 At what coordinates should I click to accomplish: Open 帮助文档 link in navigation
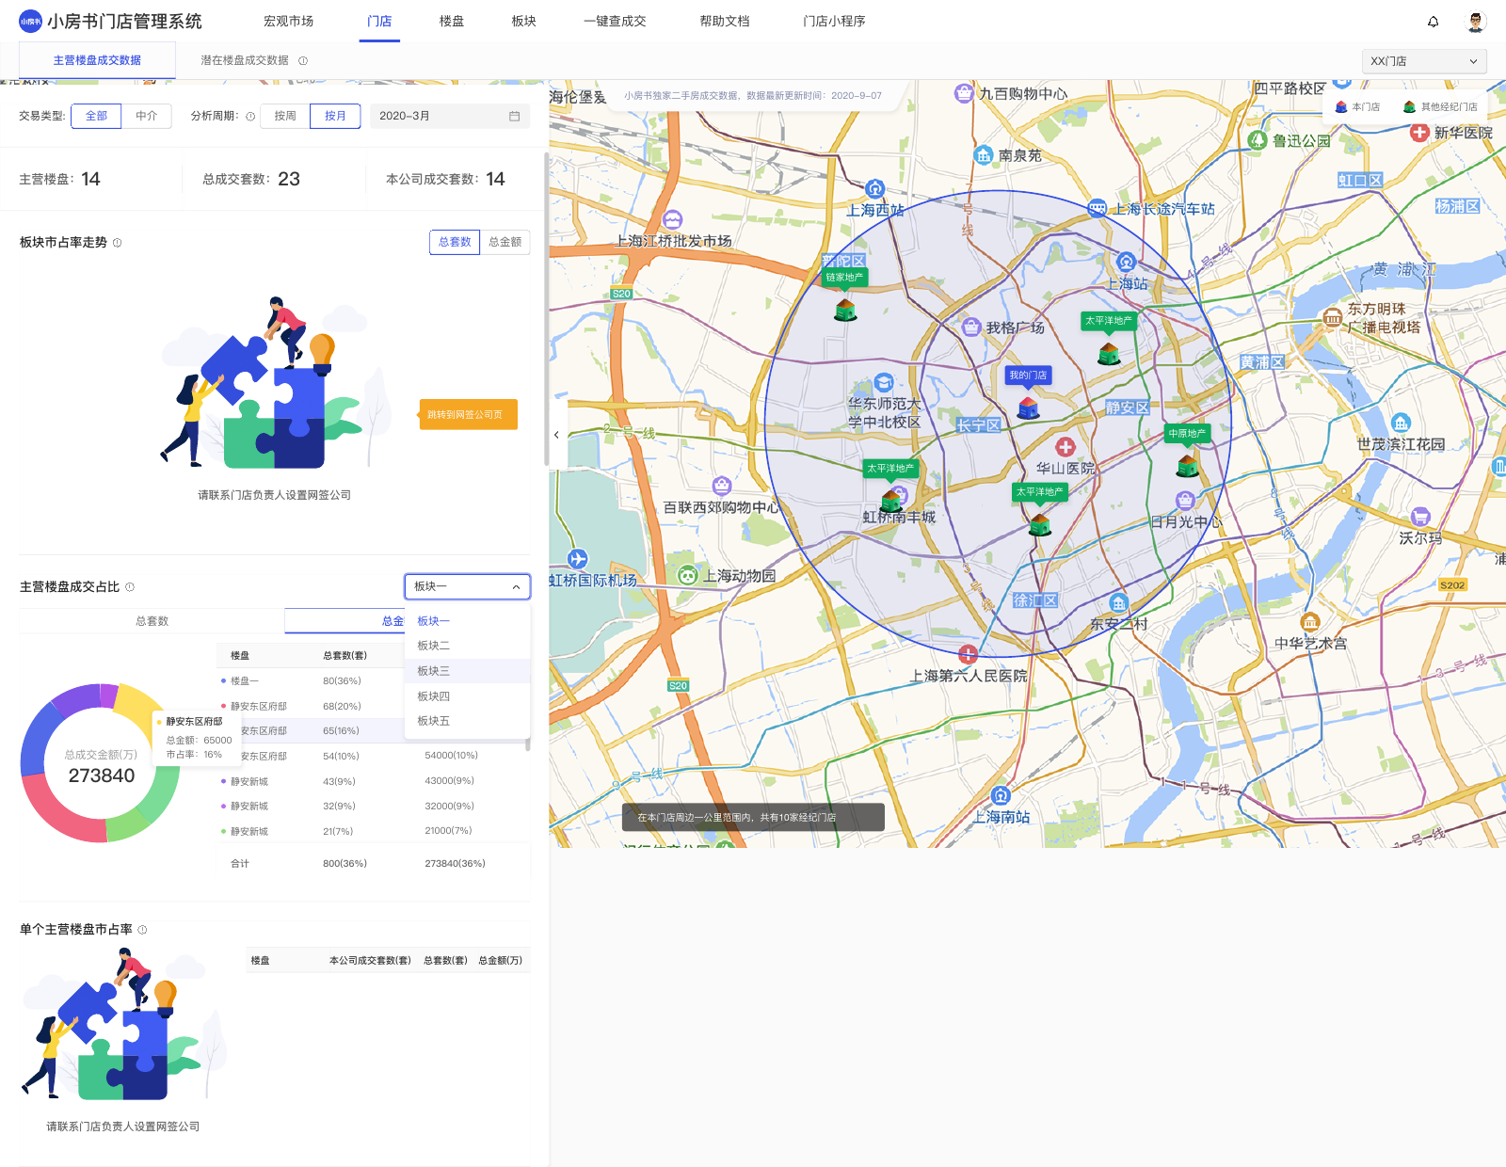coord(725,21)
